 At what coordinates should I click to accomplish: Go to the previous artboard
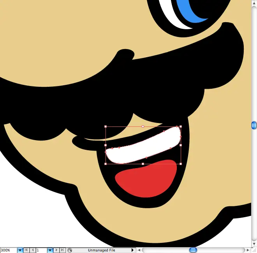[33, 250]
